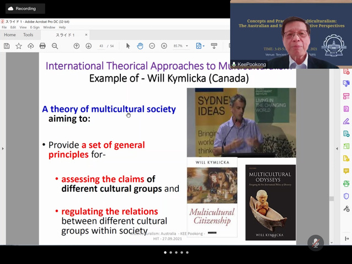Select the last page indicator dot
Image resolution: width=352 pixels, height=264 pixels.
pos(187,252)
